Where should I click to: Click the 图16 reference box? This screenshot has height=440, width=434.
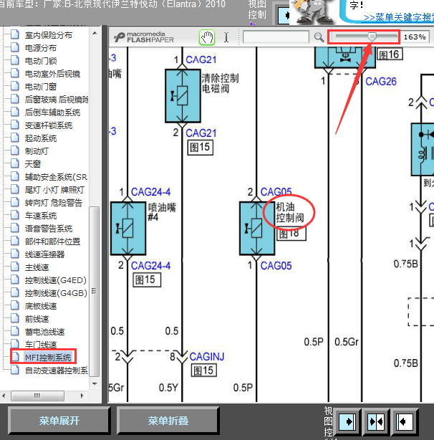coord(390,54)
